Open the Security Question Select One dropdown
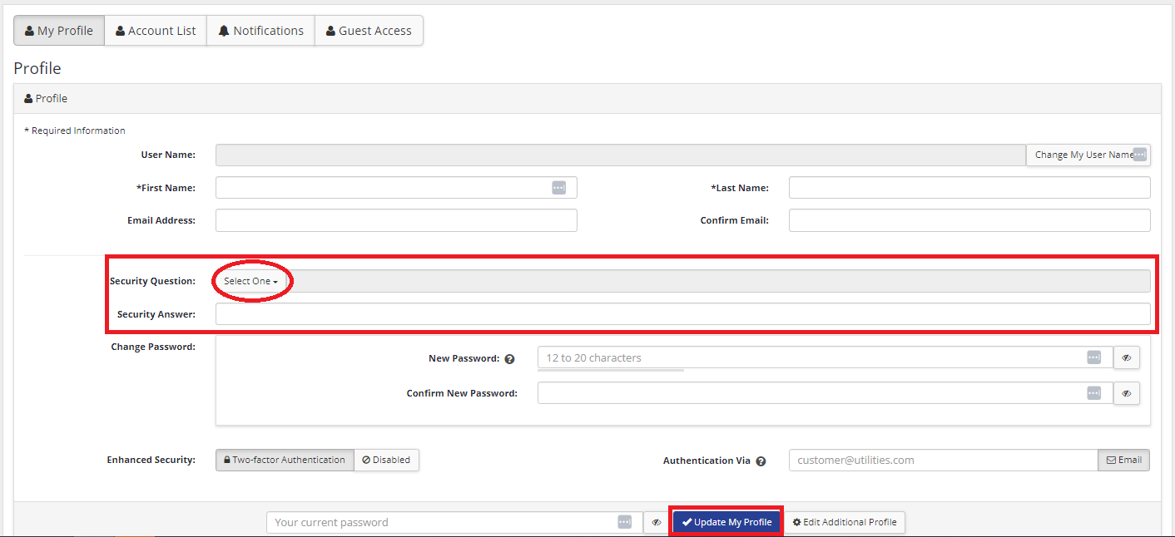The height and width of the screenshot is (537, 1175). 250,281
